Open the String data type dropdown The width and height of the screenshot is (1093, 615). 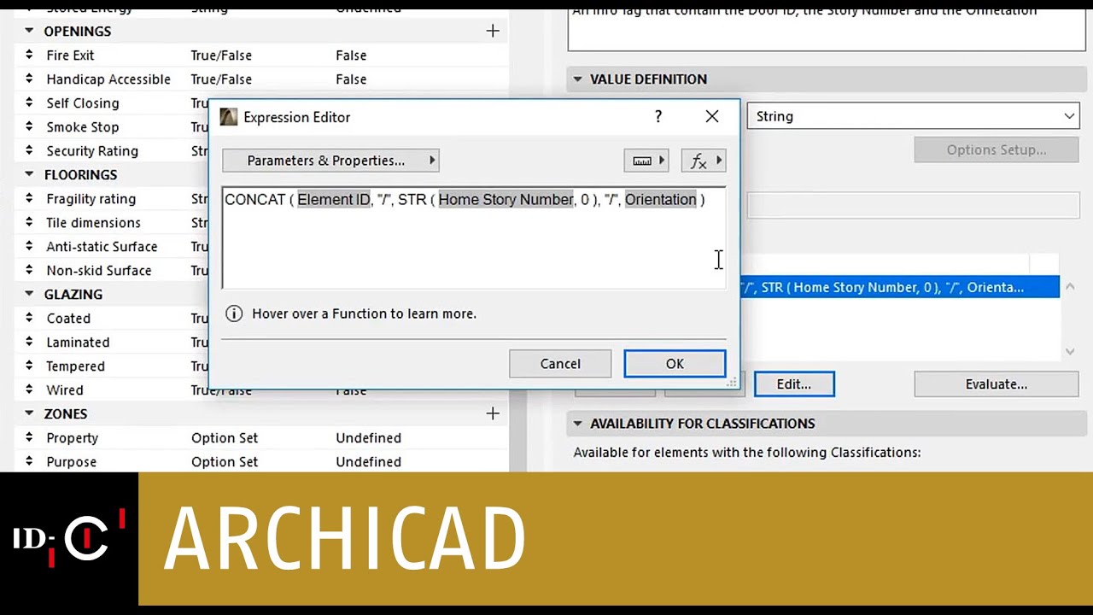(x=914, y=116)
